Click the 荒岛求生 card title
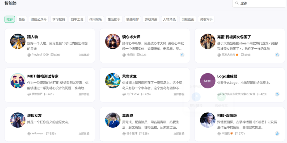 click(x=129, y=76)
